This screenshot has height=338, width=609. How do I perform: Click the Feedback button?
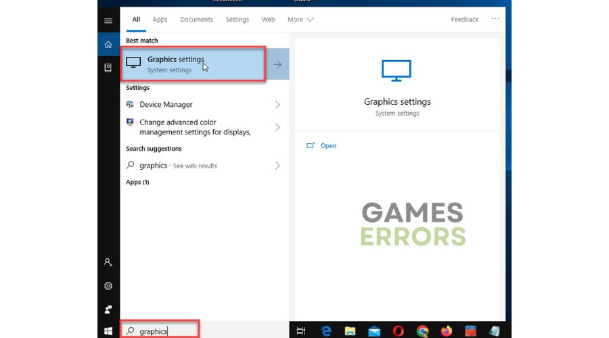(x=464, y=20)
